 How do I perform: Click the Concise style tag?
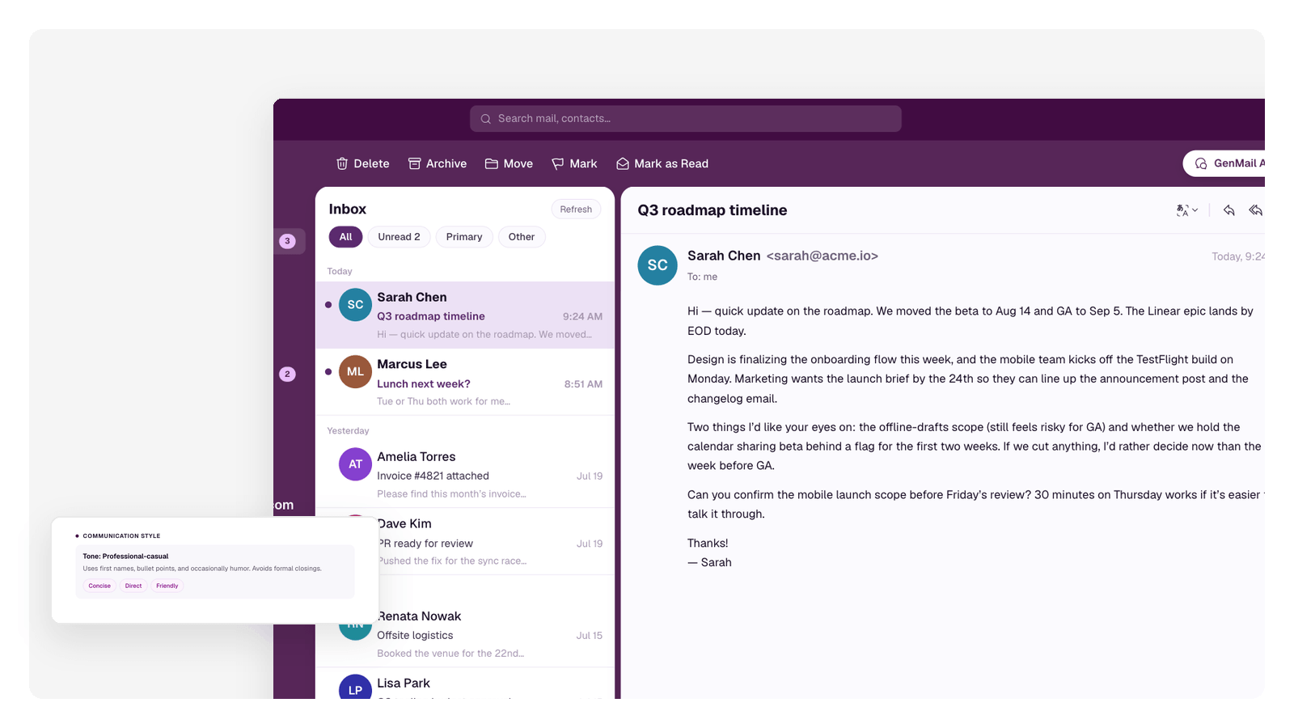point(99,586)
